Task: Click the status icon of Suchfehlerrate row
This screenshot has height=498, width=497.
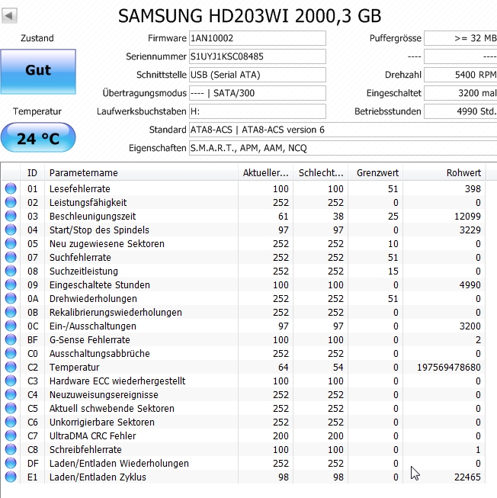Action: click(x=11, y=257)
